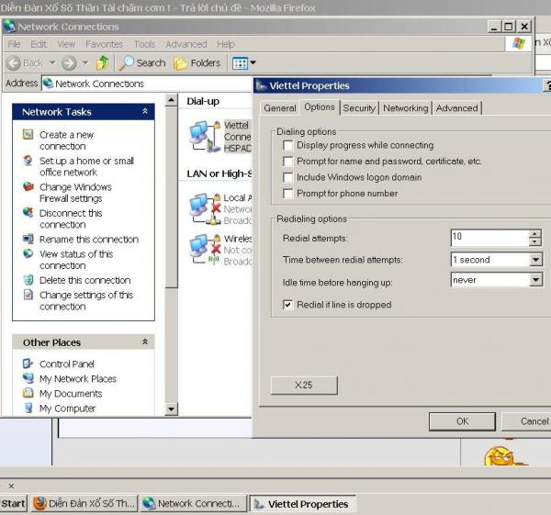Uncheck Redial if line is dropped

[x=287, y=305]
